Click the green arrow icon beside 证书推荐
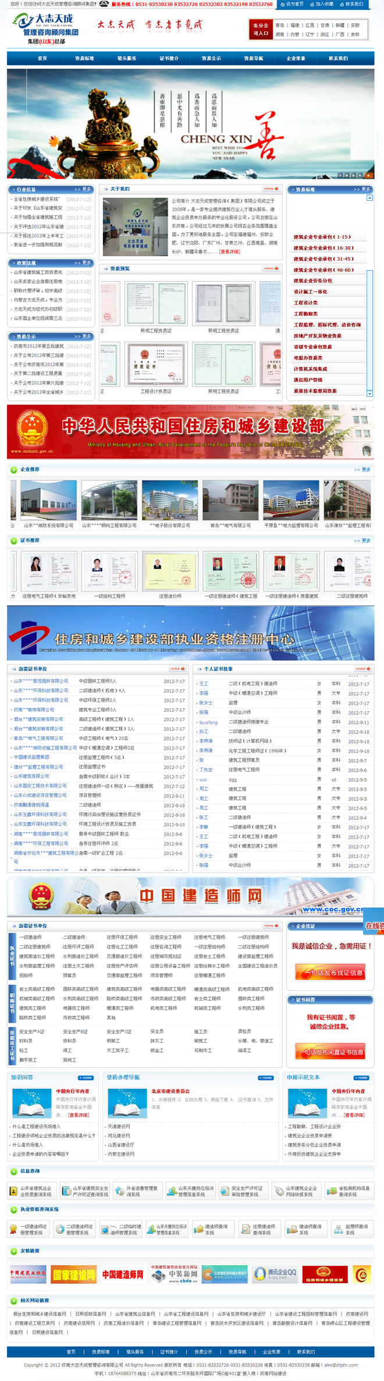 tap(13, 541)
